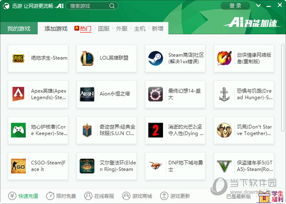Select the 最终幻想14-盛大 label
This screenshot has height=204, width=286.
pos(184,94)
